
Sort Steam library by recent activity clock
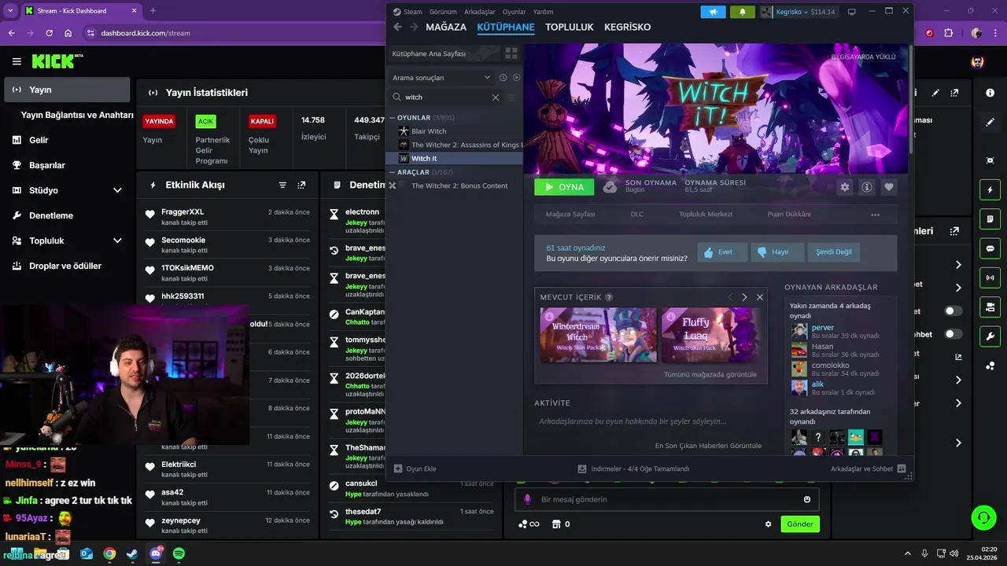click(503, 77)
